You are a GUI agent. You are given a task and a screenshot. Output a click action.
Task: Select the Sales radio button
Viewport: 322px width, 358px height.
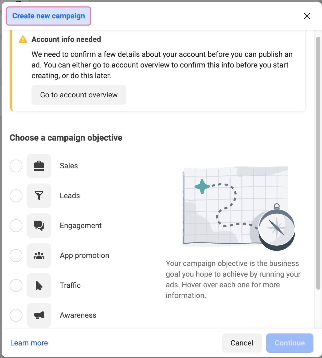coord(16,166)
